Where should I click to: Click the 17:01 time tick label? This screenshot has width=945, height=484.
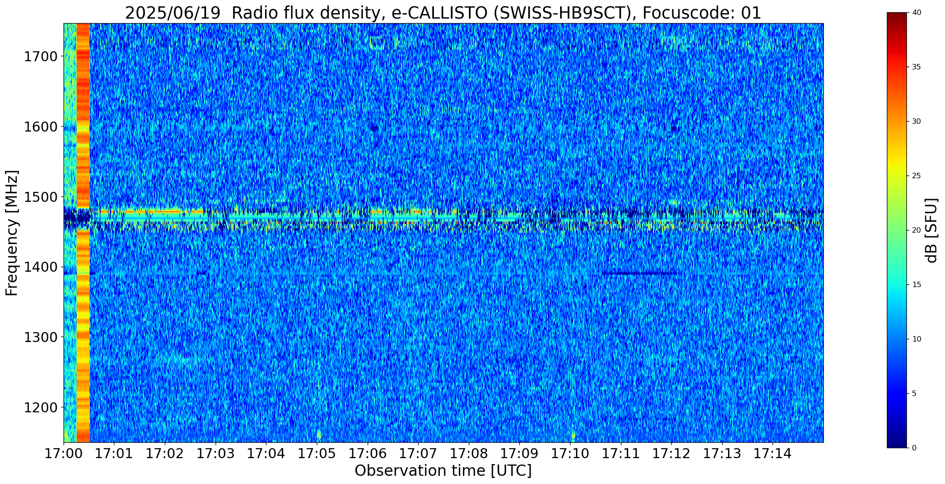click(x=114, y=454)
